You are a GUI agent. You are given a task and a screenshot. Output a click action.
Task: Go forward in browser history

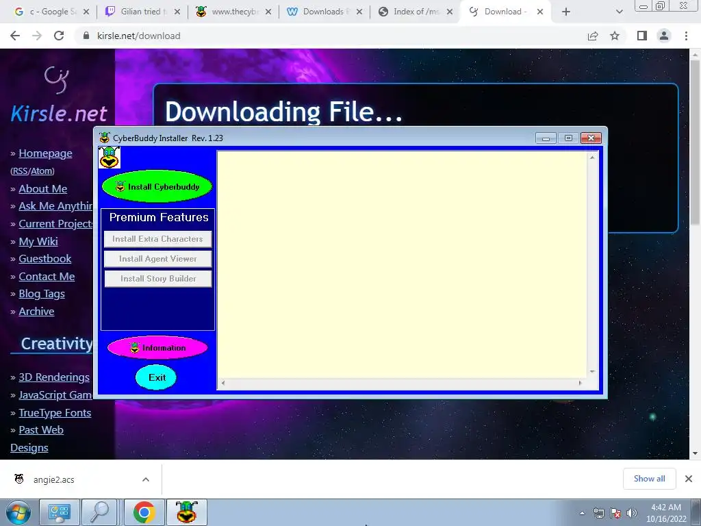coord(37,36)
